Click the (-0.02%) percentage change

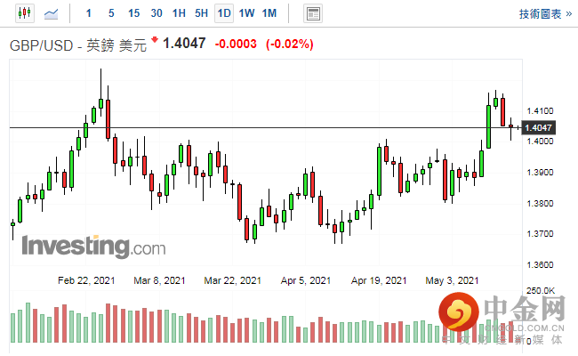pos(289,44)
